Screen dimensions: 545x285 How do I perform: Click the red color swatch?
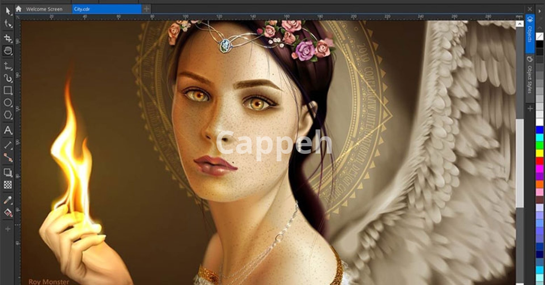[x=539, y=161]
